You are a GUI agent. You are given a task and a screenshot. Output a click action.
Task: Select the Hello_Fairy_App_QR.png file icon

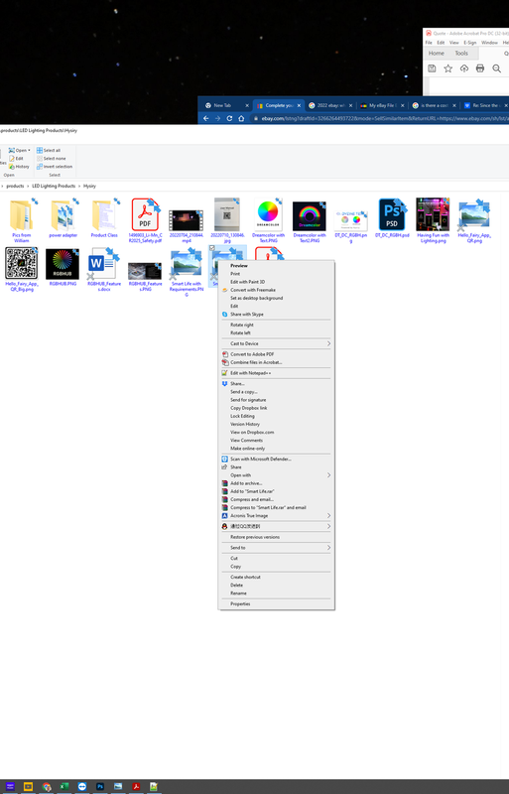coord(474,215)
